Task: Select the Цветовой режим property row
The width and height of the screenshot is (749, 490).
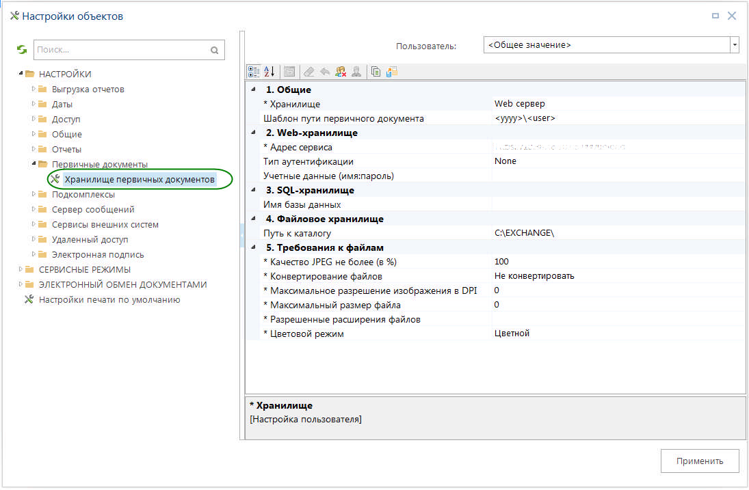Action: click(x=306, y=334)
